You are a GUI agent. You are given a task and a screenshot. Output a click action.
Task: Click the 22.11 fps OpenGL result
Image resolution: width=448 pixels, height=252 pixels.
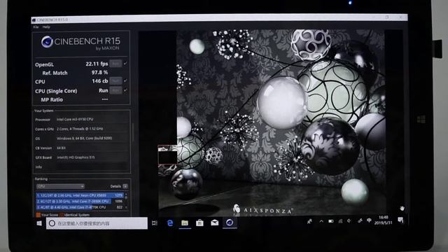click(97, 64)
